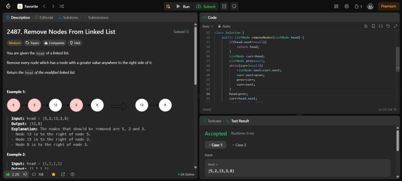This screenshot has width=402, height=181.
Task: Click the Solved status indicator
Action: coord(181,32)
